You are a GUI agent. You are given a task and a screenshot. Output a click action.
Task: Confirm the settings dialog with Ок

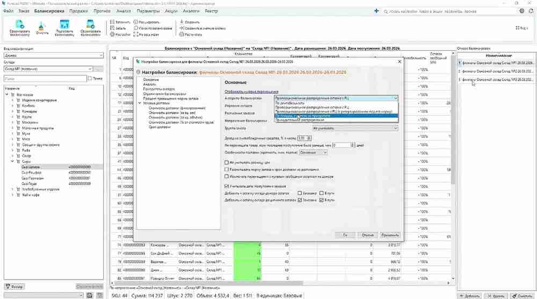(345, 235)
